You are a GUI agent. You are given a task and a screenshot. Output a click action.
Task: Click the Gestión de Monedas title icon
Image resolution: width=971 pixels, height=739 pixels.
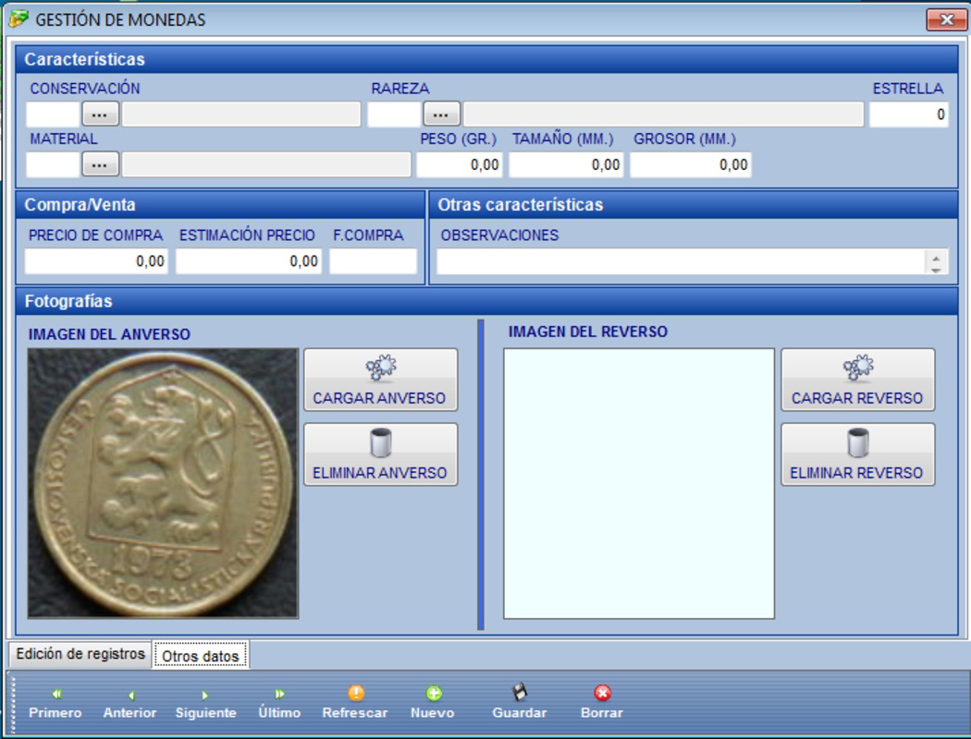pyautogui.click(x=18, y=19)
